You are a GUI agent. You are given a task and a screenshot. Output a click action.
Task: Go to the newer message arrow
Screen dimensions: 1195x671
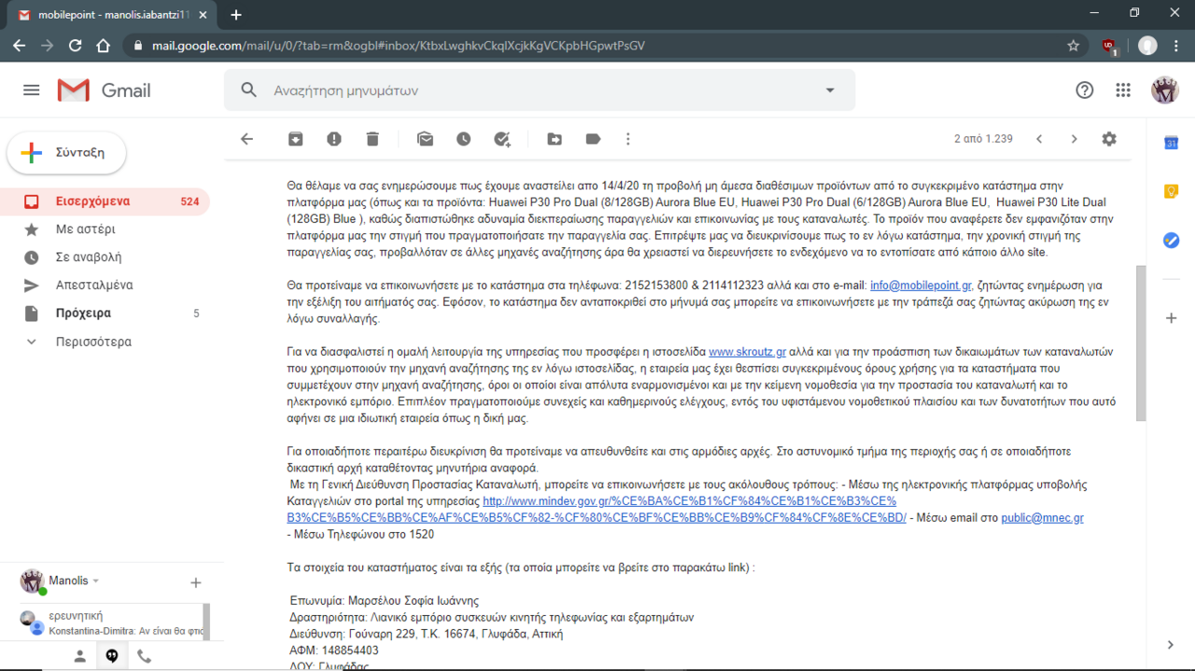(1039, 139)
